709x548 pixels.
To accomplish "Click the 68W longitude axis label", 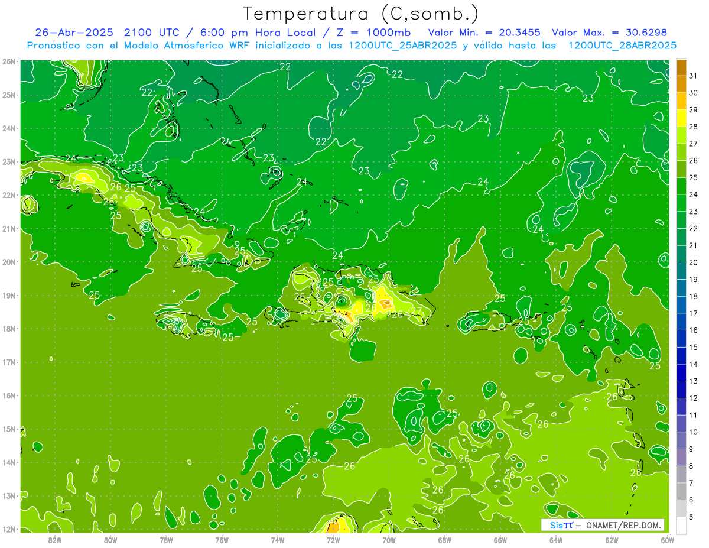I will (x=445, y=539).
